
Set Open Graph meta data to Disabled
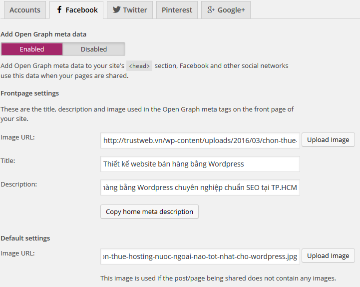tap(94, 49)
